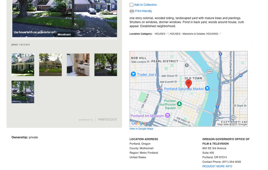This screenshot has height=170, width=268.
Task: Click Portland Art Museum map icon
Action: pyautogui.click(x=168, y=116)
